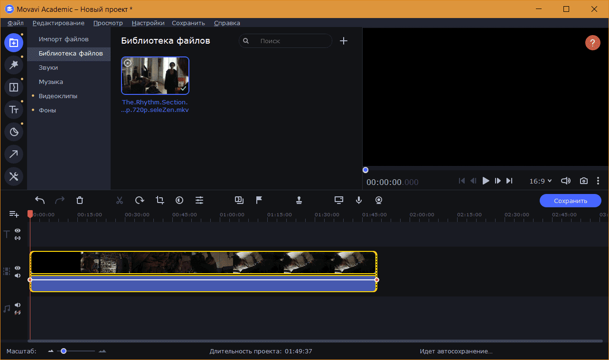Mute the video track audio
The width and height of the screenshot is (609, 360).
[18, 275]
